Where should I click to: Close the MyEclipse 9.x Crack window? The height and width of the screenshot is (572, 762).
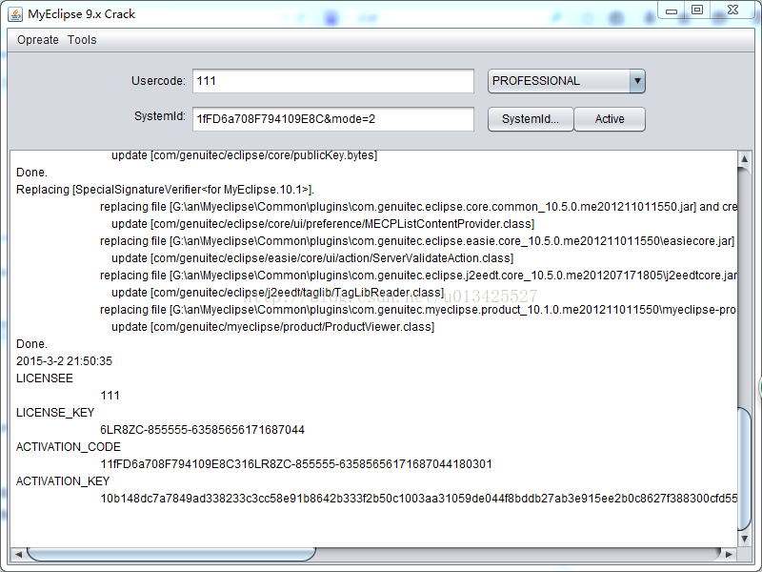[x=732, y=10]
